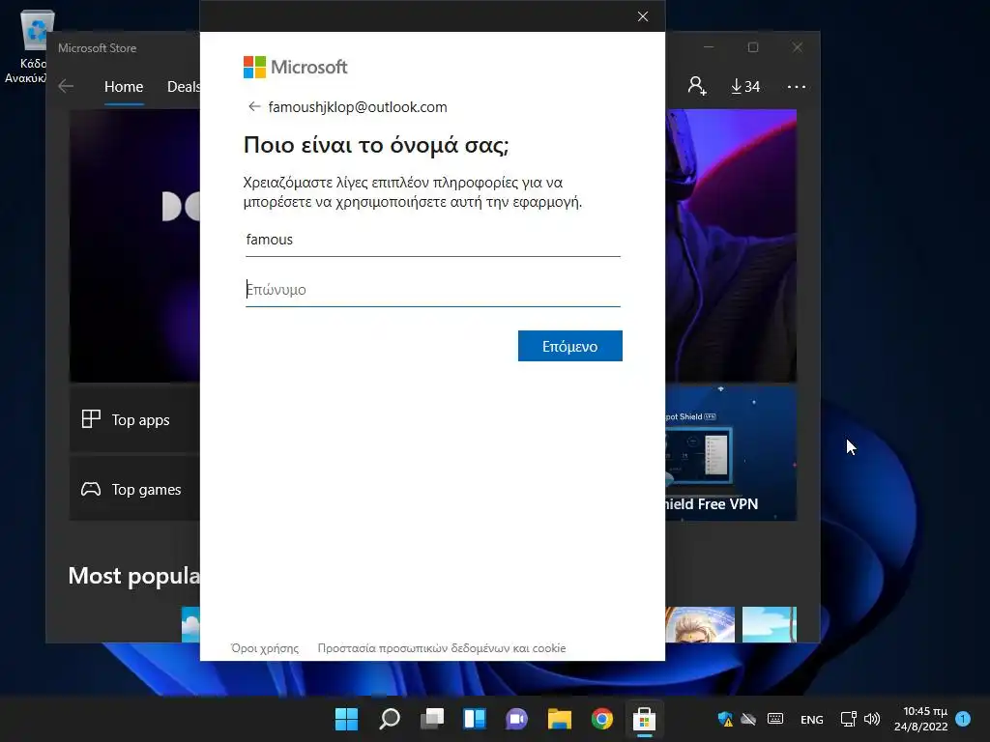Open File Explorer from the taskbar
990x742 pixels.
coord(560,719)
